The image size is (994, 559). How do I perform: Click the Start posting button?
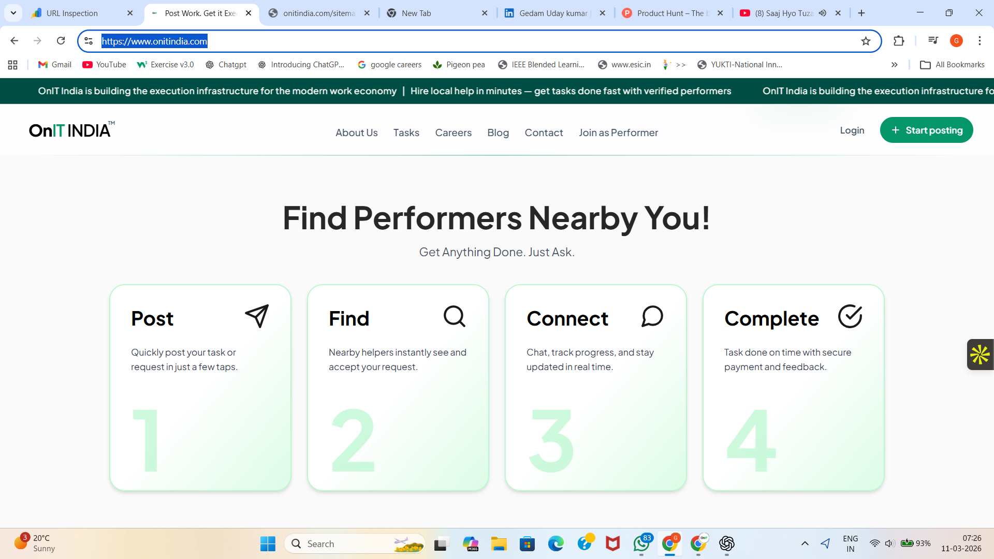926,130
